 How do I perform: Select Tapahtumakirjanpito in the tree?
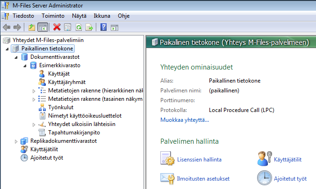pos(74,133)
